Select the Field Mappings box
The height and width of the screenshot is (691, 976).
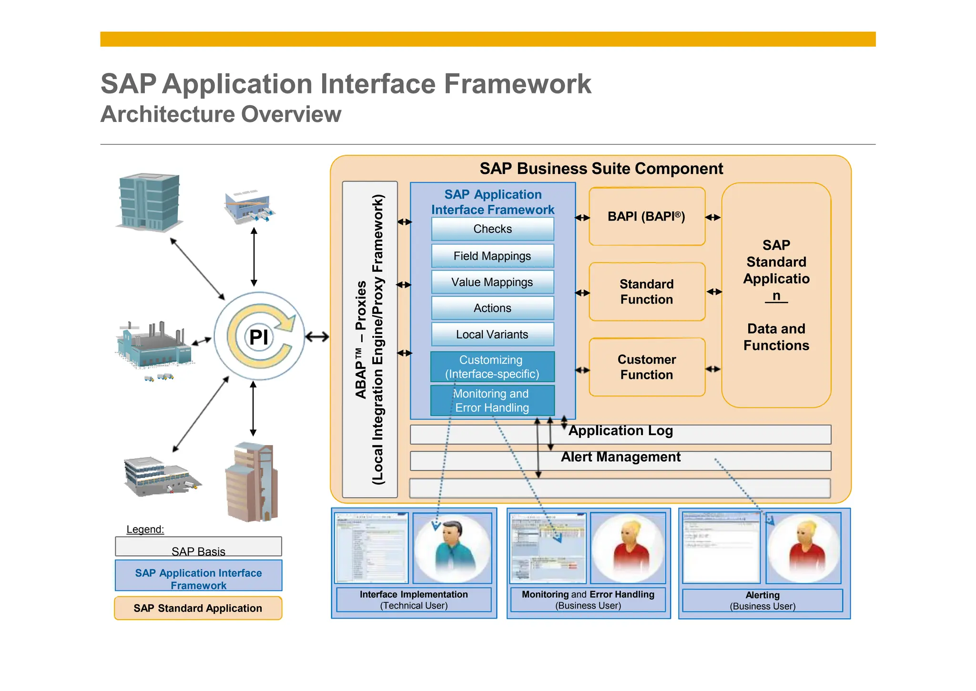tap(493, 256)
